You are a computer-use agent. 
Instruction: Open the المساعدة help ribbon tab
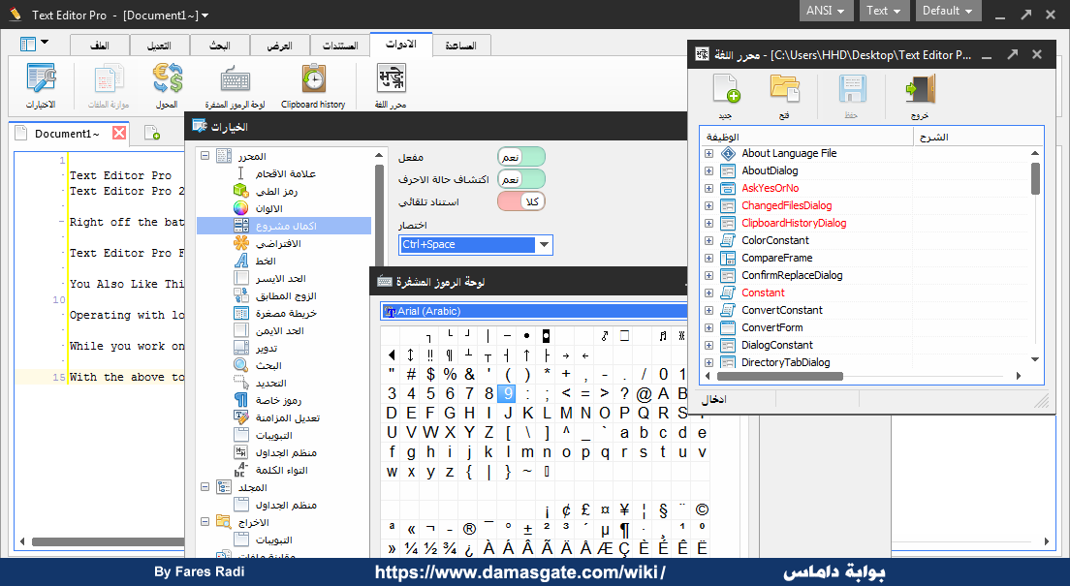461,45
